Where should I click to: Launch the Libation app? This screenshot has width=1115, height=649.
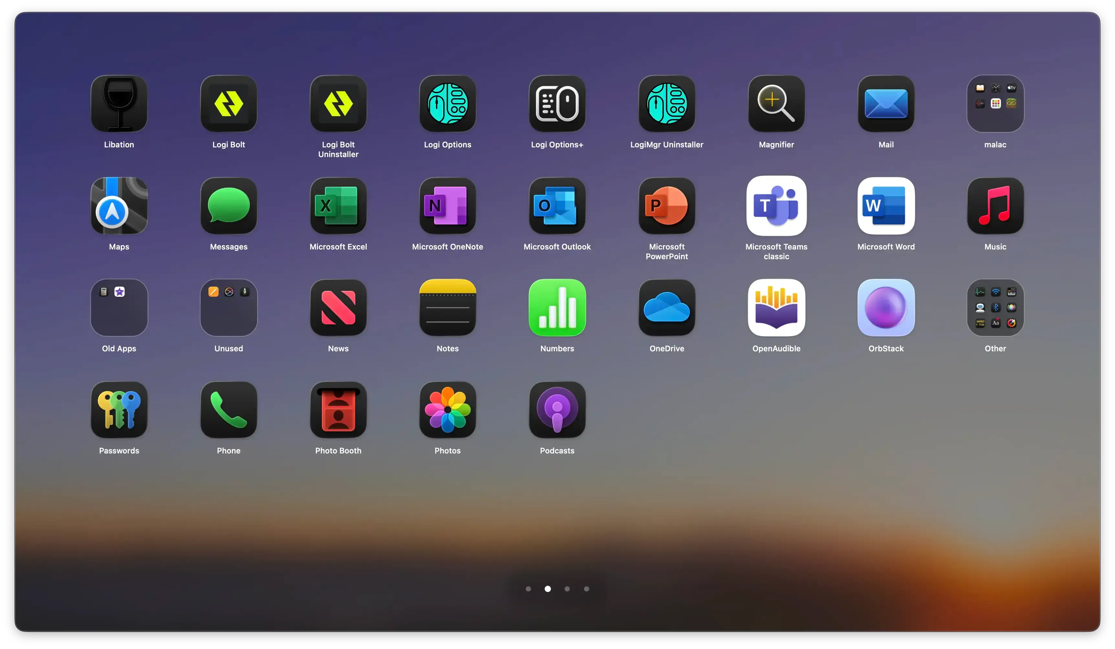[119, 103]
